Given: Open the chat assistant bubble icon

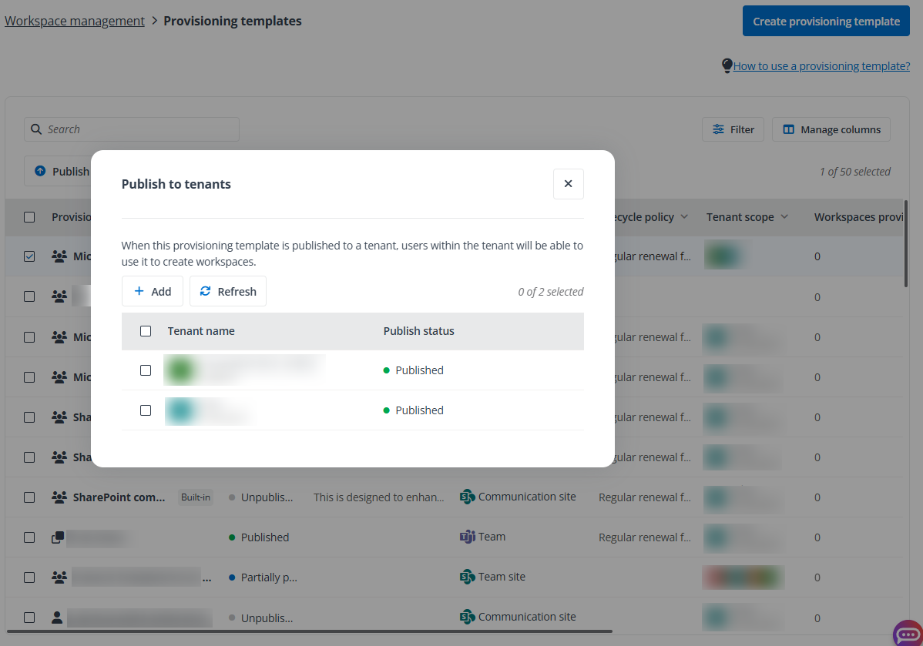Looking at the screenshot, I should click(907, 633).
